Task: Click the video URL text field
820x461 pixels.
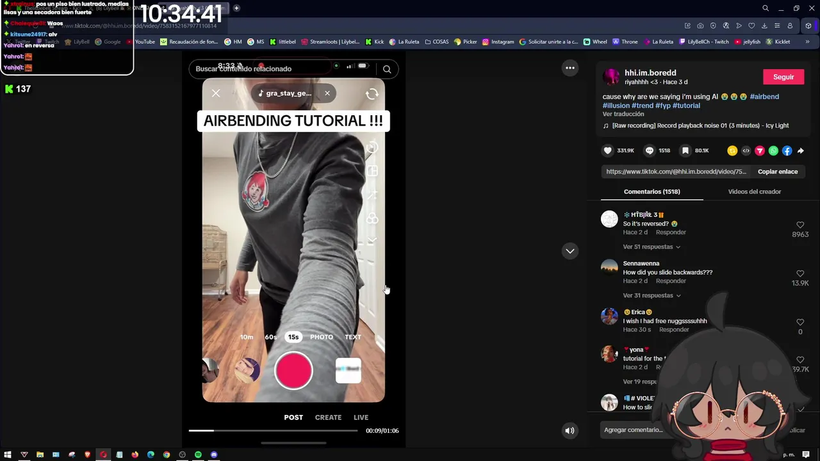Action: pyautogui.click(x=676, y=172)
